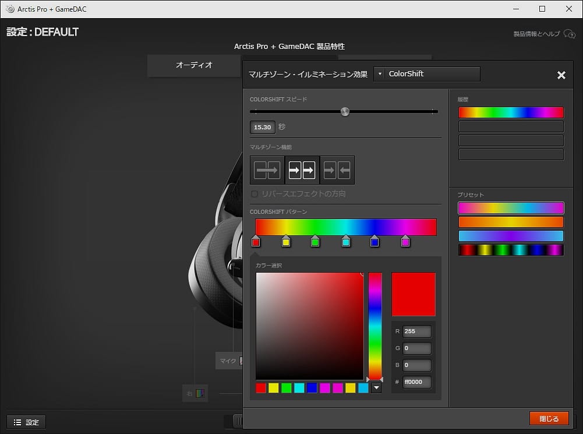Select the opposing arrows multizone mode
The width and height of the screenshot is (583, 434).
[x=337, y=170]
